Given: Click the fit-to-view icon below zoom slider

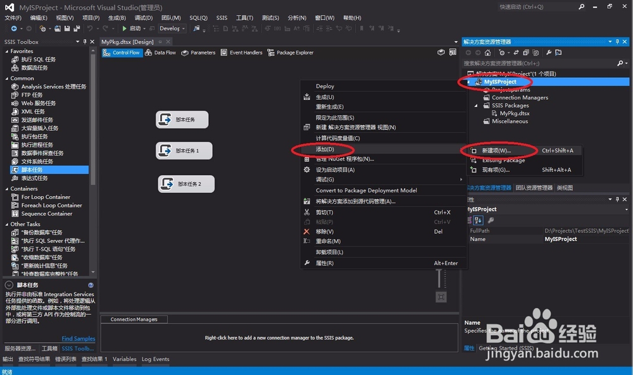Looking at the screenshot, I should click(441, 297).
